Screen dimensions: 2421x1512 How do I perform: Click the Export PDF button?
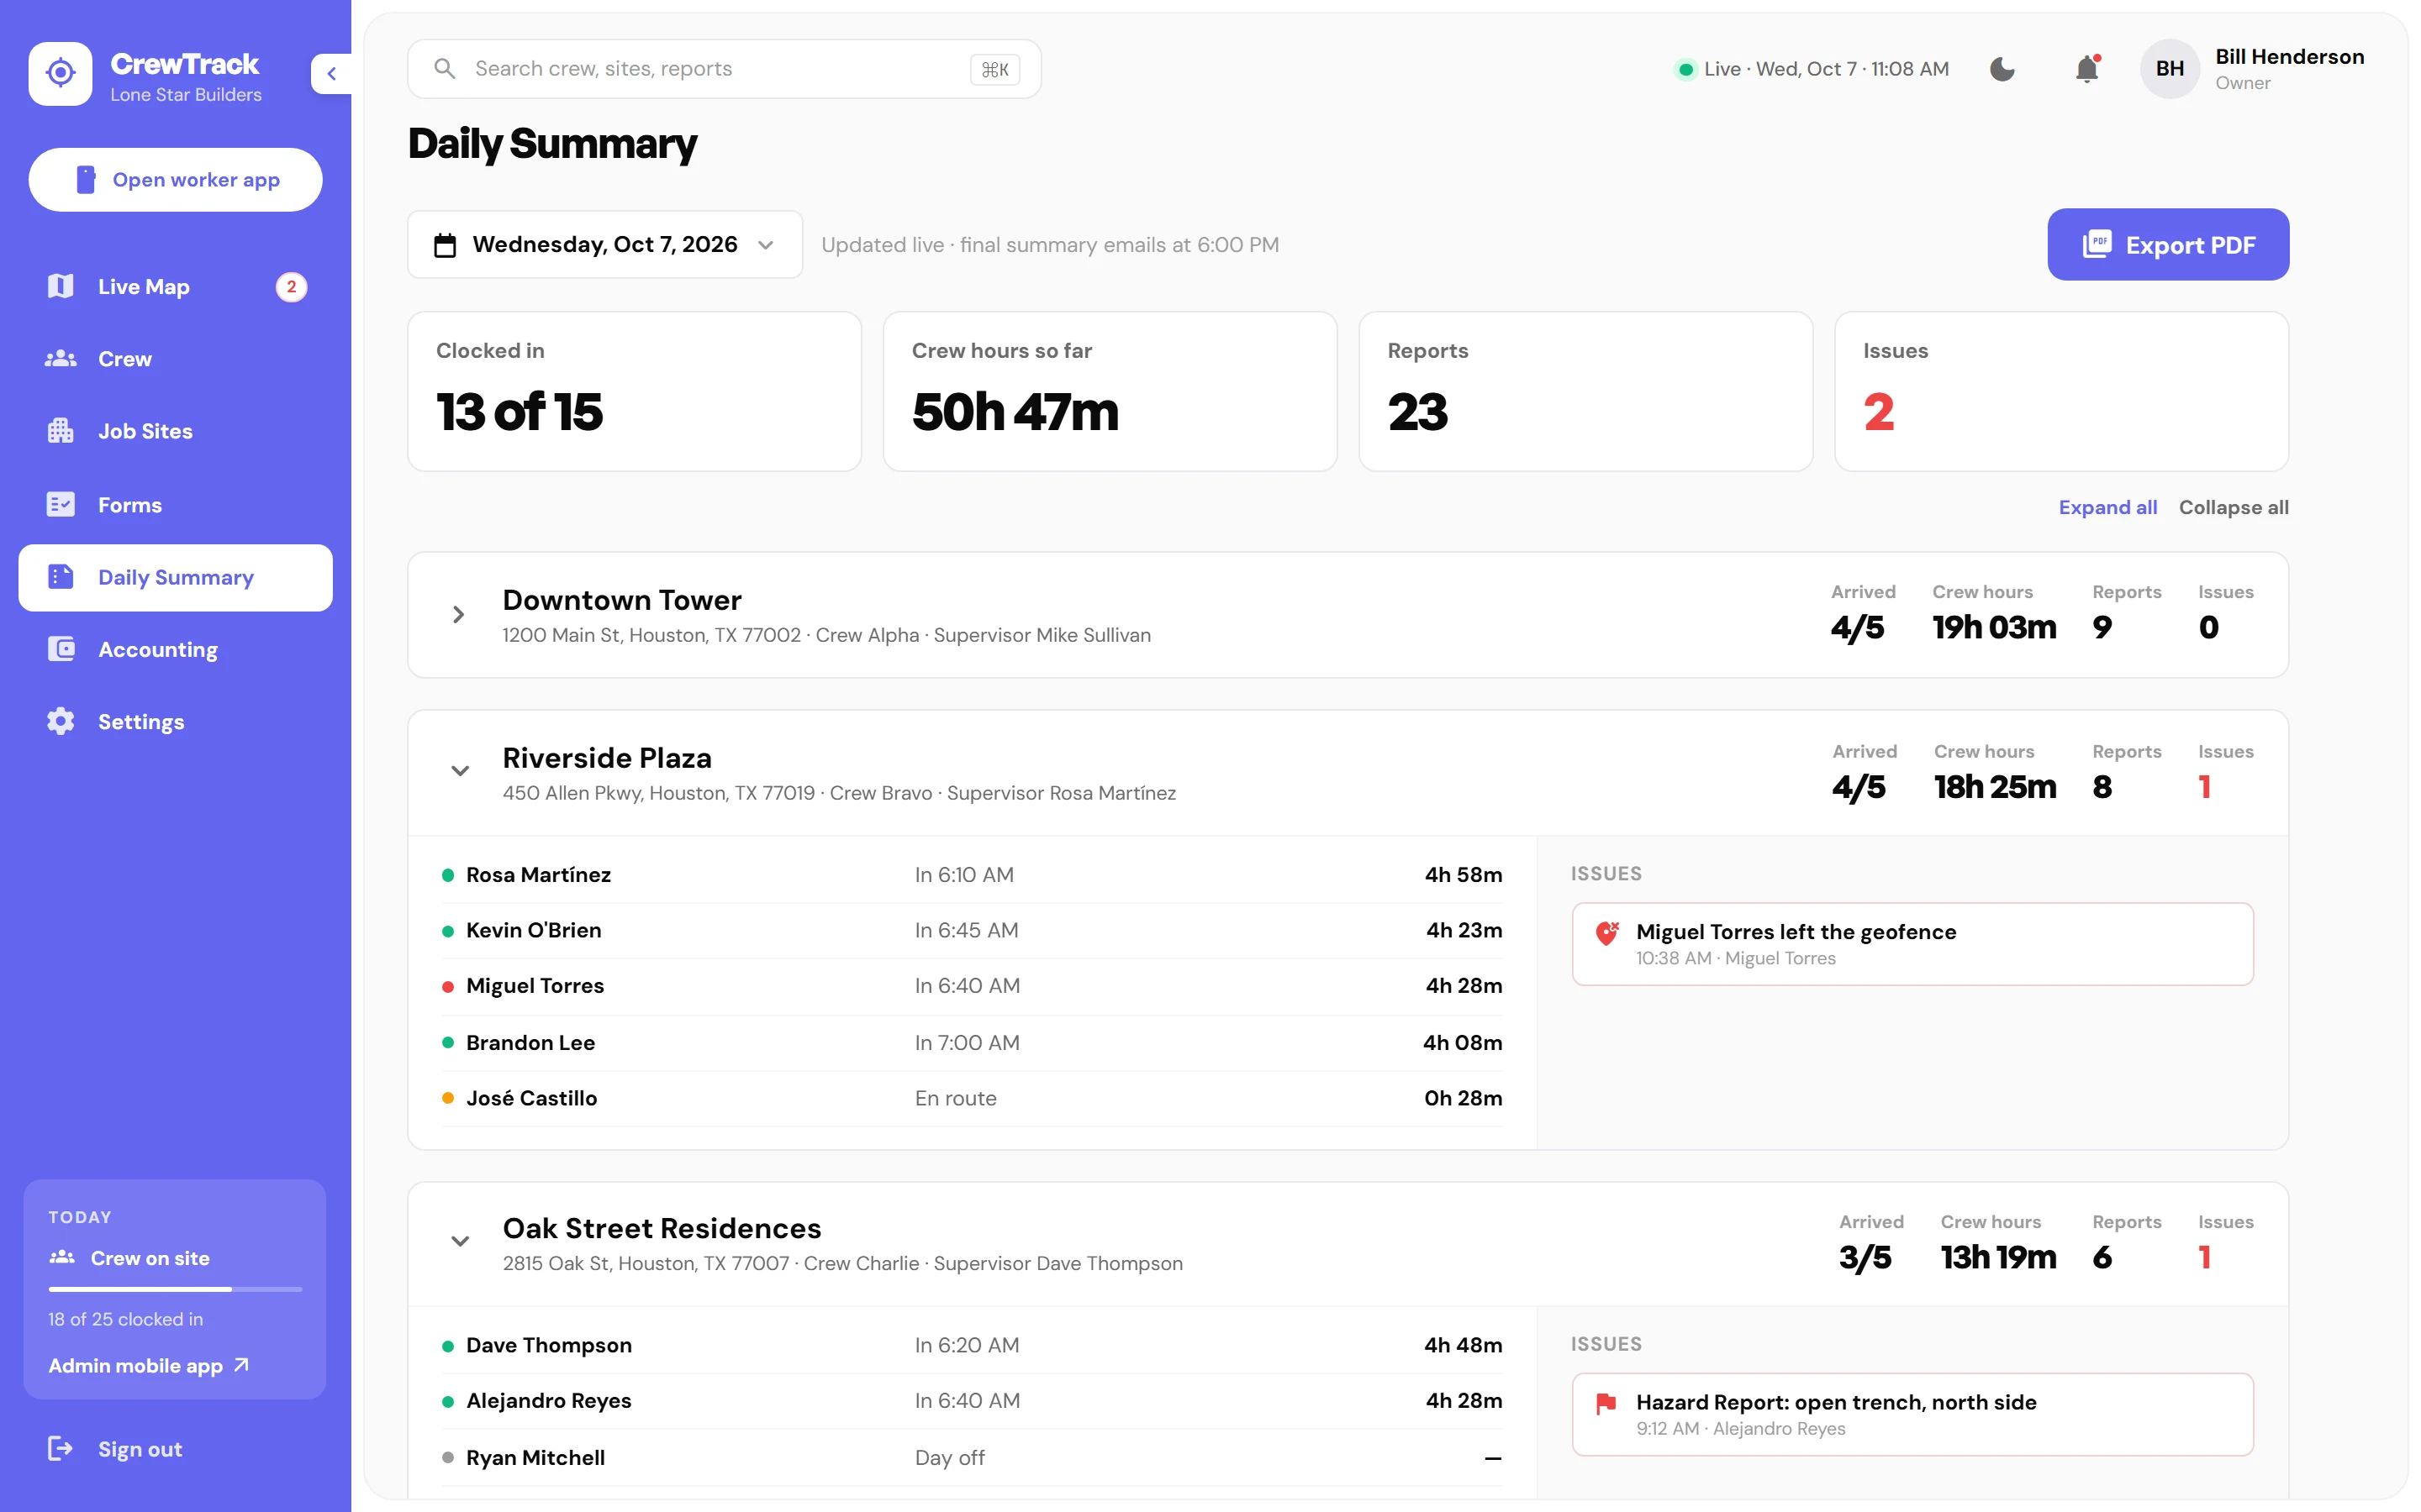[x=2168, y=245]
